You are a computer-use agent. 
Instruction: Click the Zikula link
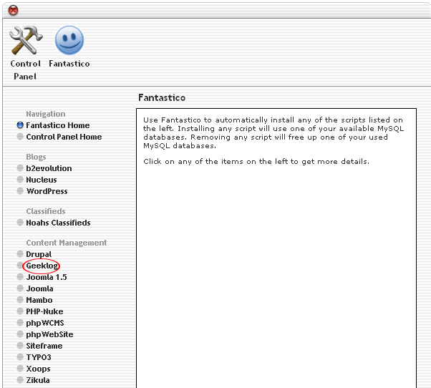pos(38,380)
